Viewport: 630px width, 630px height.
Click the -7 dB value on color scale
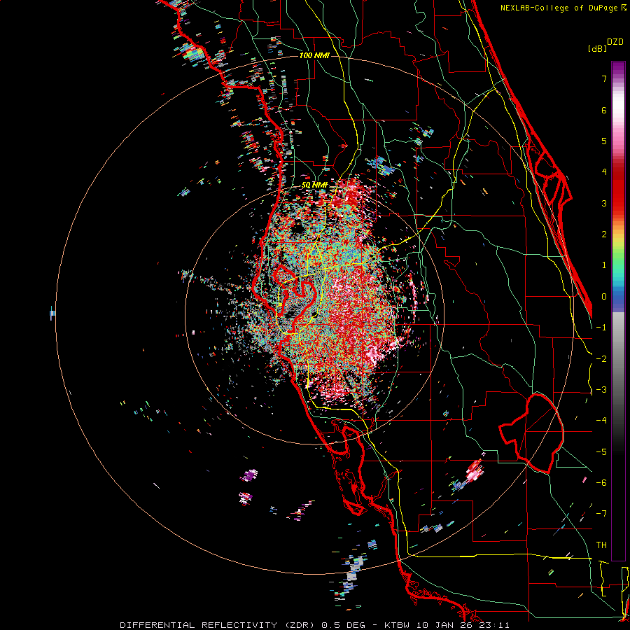pos(601,514)
